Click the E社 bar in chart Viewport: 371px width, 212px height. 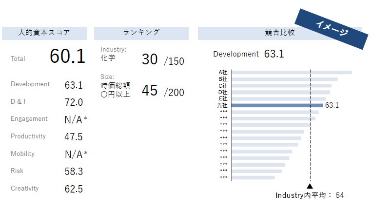click(278, 99)
